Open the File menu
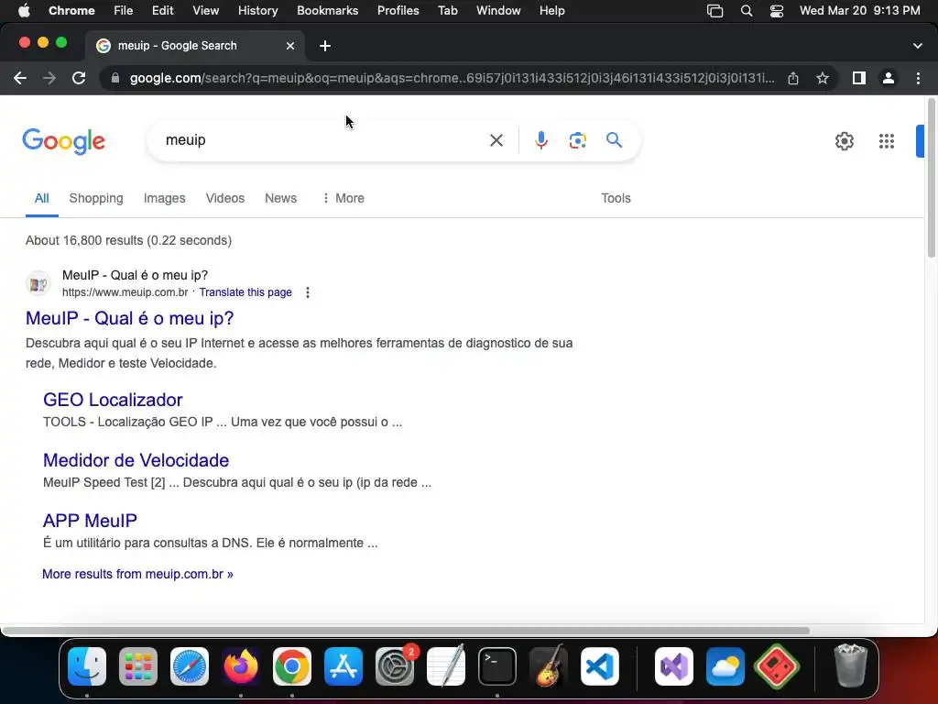This screenshot has height=704, width=938. point(124,11)
